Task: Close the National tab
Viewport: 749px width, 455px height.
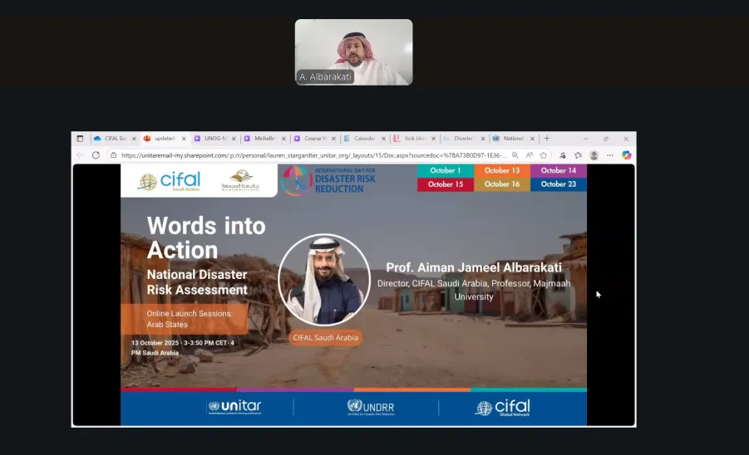Action: [x=533, y=139]
